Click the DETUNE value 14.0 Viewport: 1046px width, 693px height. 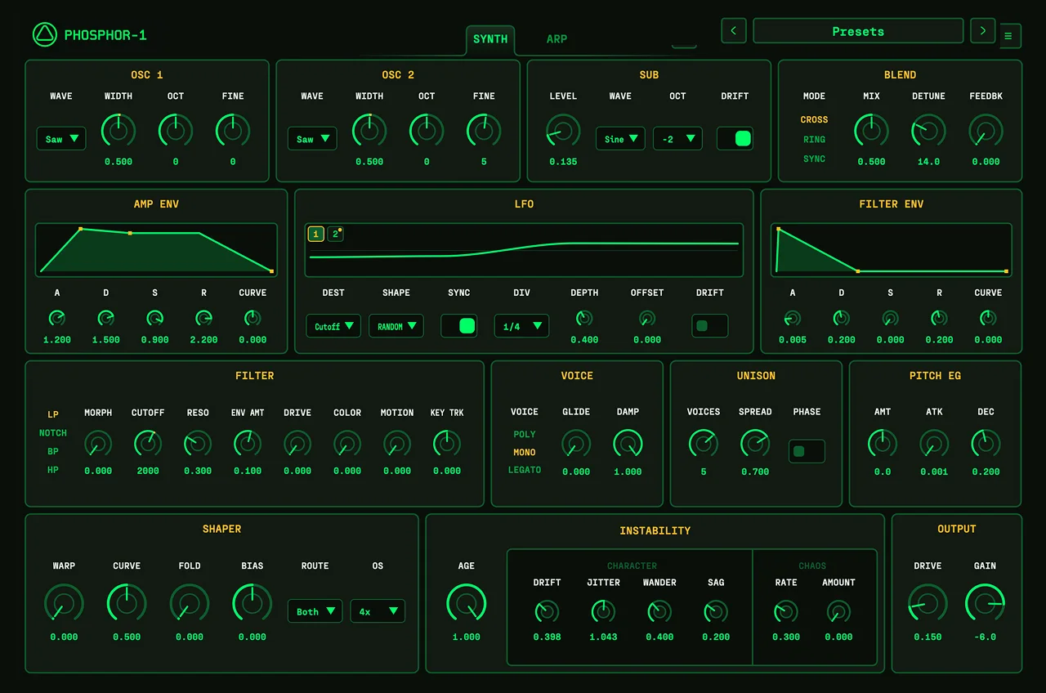(928, 162)
